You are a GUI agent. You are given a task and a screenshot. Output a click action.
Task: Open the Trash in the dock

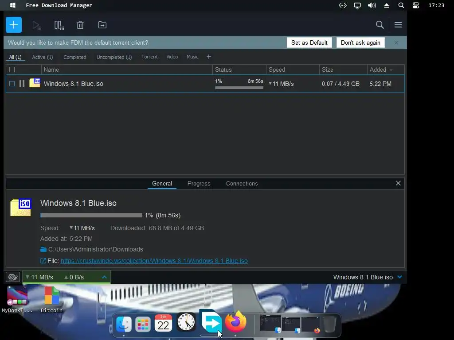pos(330,324)
